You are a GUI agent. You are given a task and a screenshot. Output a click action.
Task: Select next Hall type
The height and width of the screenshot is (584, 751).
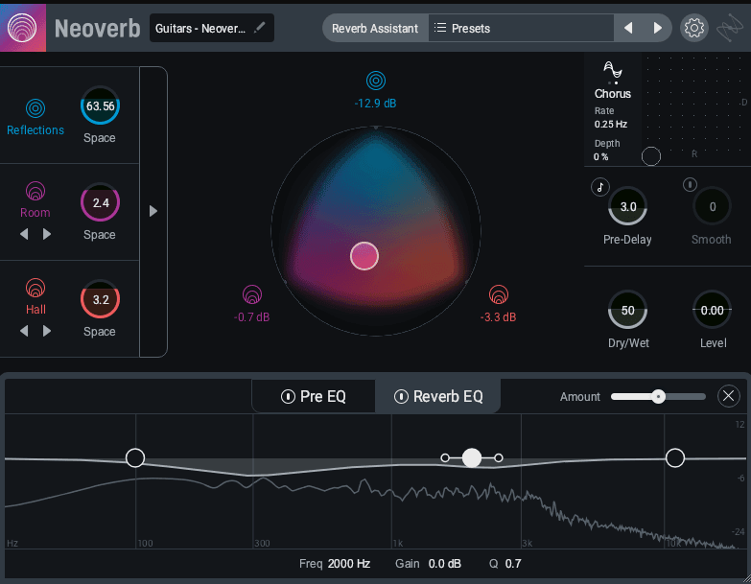pos(47,331)
